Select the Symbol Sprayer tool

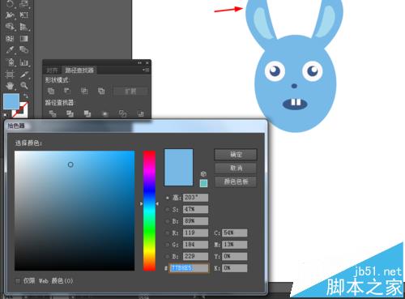tap(11, 62)
